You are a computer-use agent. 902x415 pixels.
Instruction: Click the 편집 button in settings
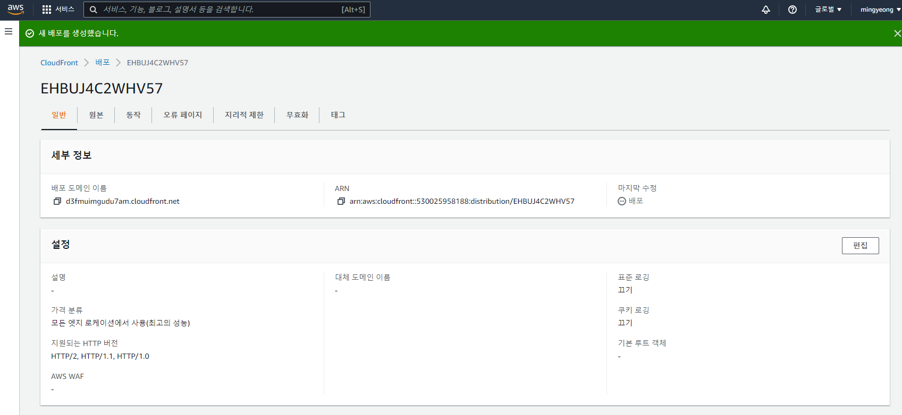[x=860, y=246]
